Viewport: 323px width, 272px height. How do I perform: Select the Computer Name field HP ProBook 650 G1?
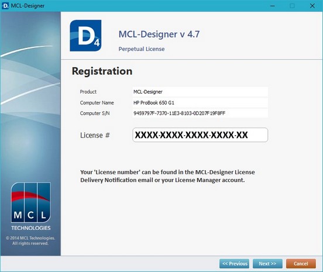[x=200, y=102]
